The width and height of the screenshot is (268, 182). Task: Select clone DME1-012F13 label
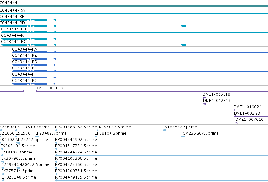(x=217, y=101)
